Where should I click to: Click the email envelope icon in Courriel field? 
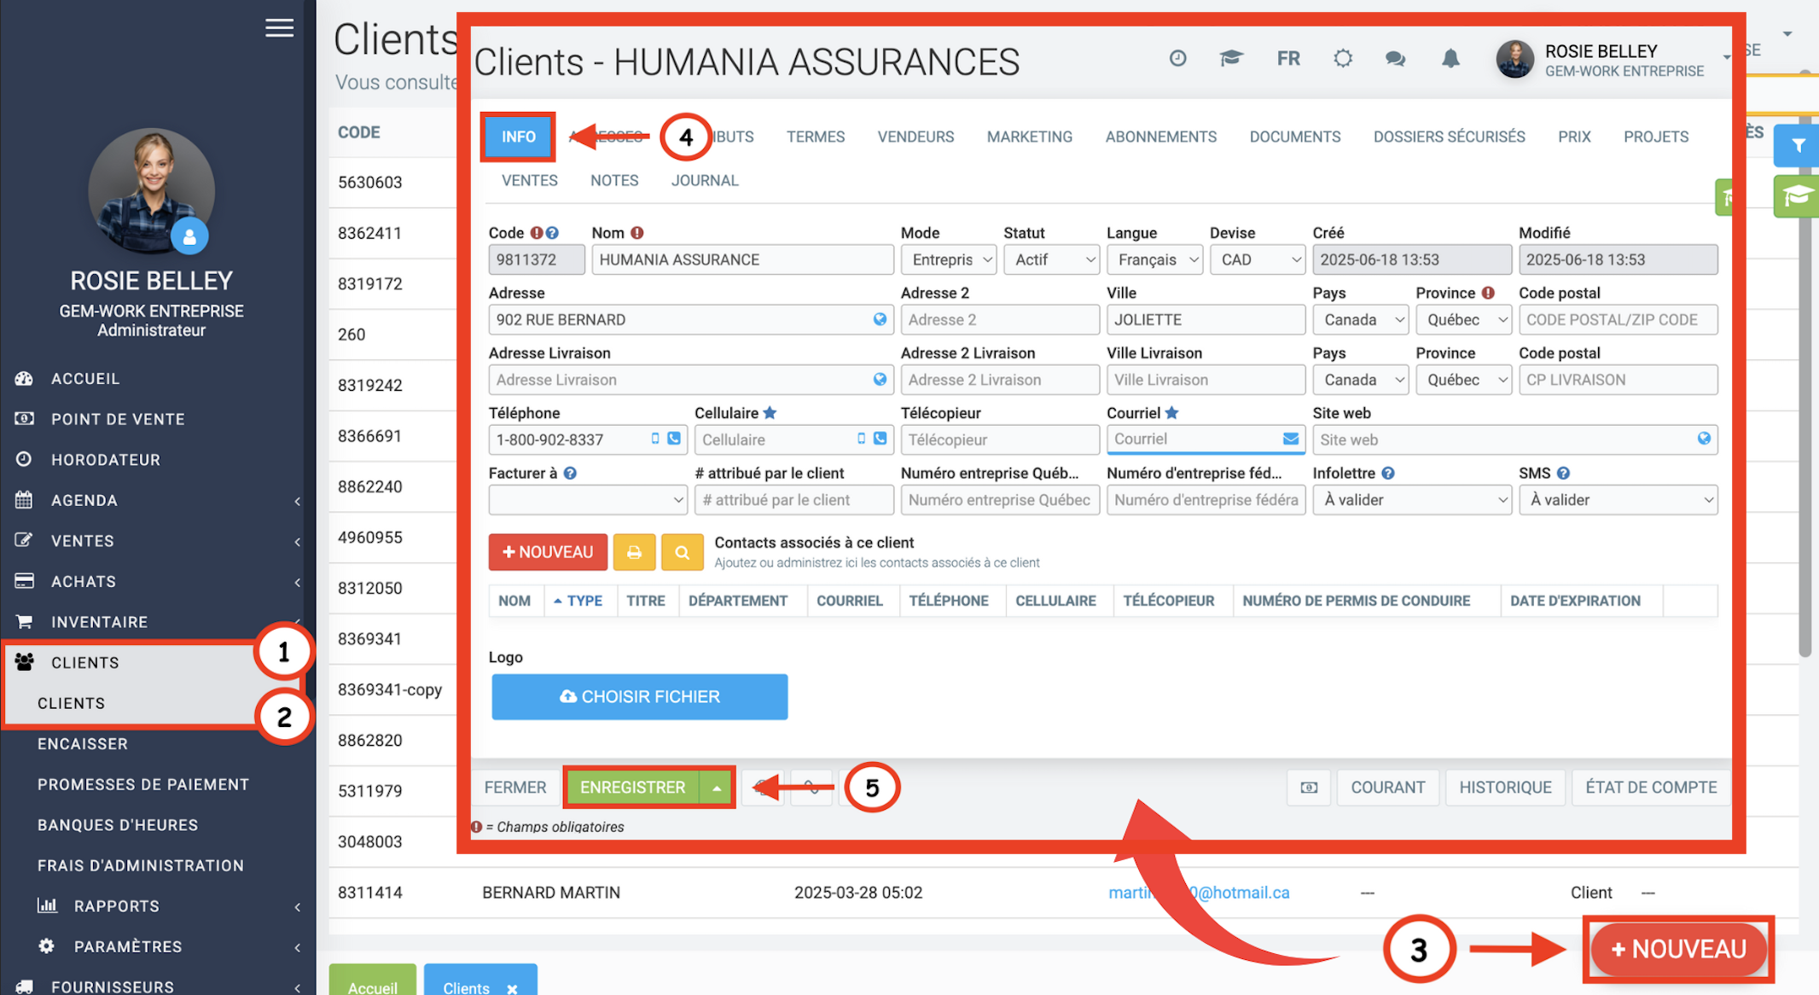pyautogui.click(x=1291, y=439)
